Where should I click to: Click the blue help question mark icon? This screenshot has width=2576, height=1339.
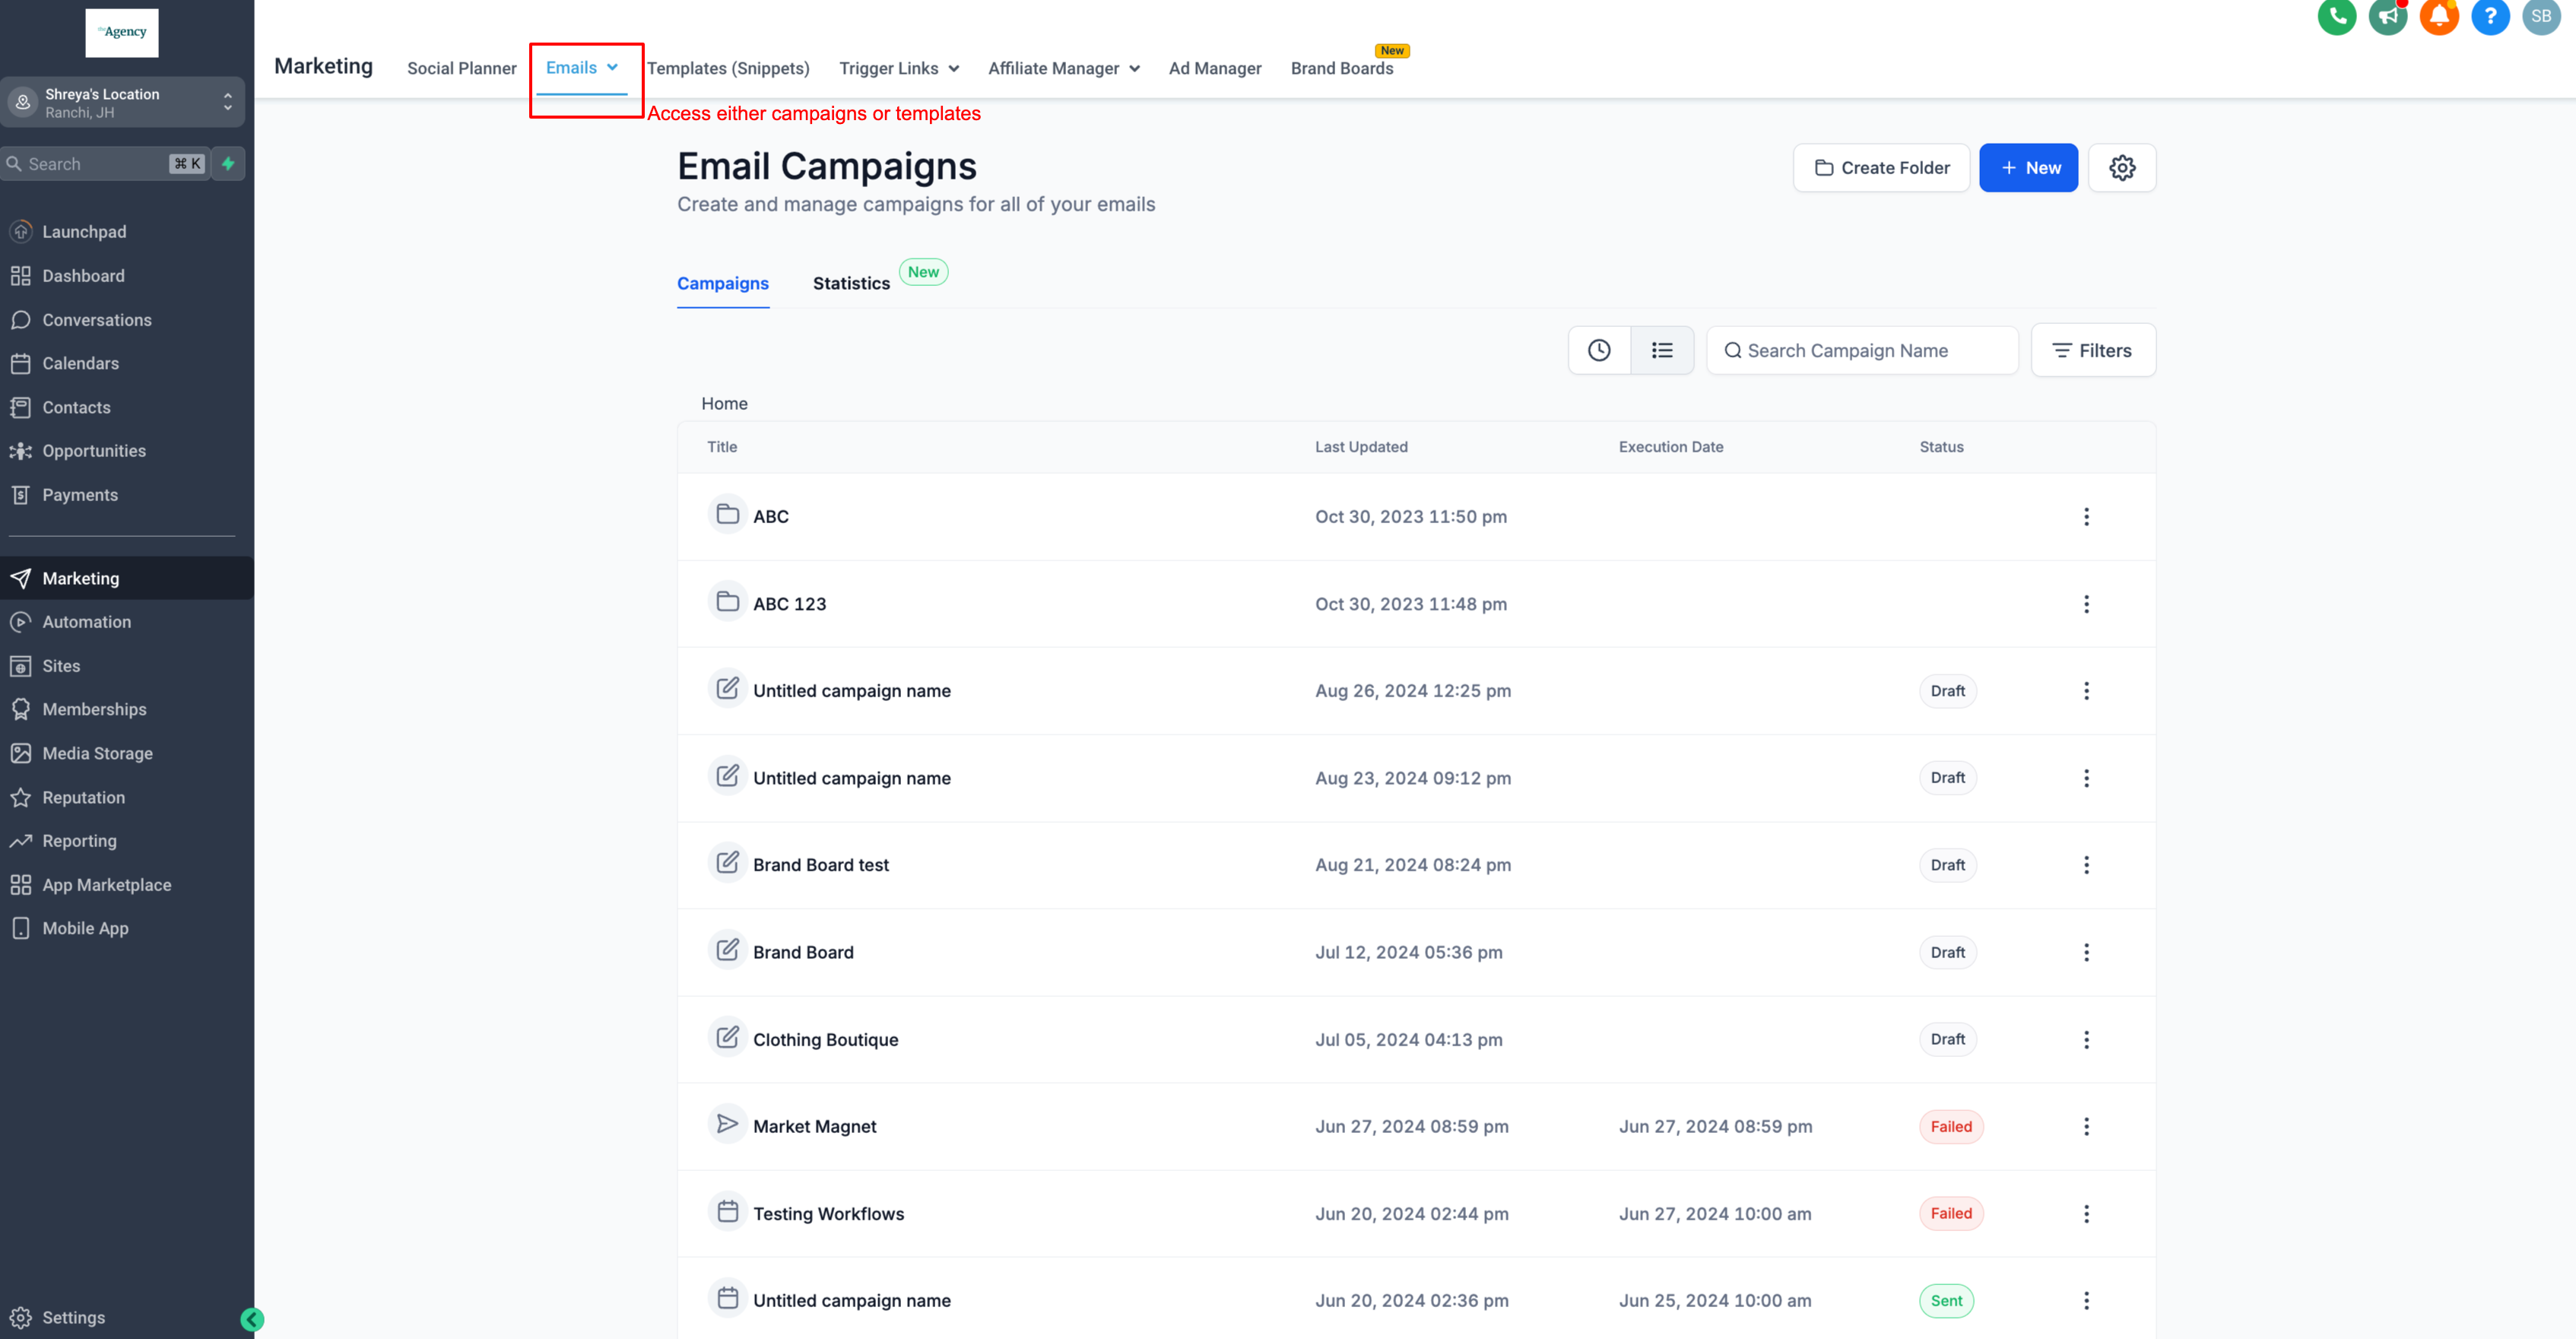point(2490,16)
